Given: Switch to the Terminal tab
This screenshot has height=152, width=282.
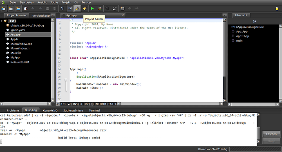Looking at the screenshot, I should (94, 110).
